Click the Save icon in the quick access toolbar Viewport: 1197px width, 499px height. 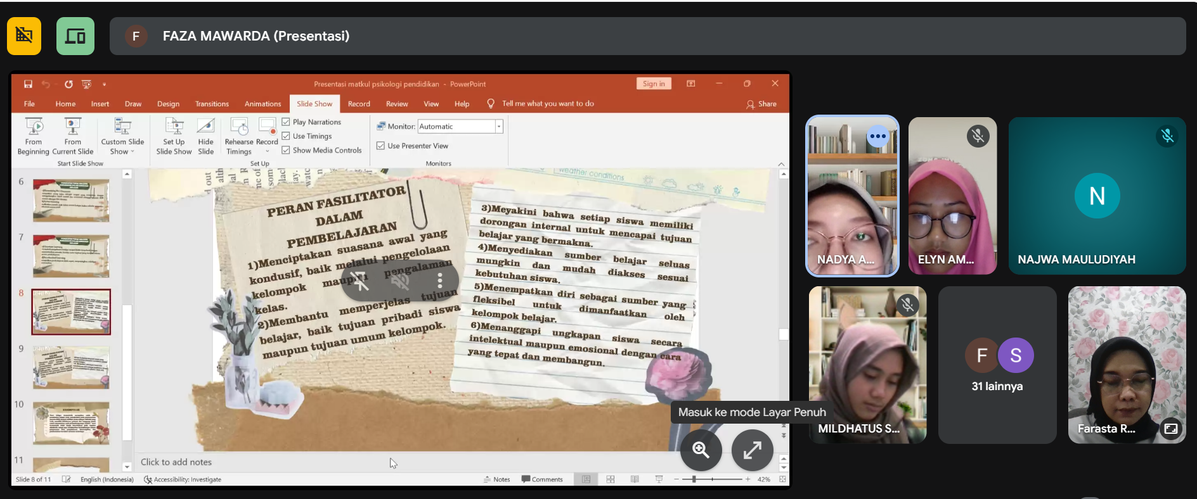pos(28,84)
